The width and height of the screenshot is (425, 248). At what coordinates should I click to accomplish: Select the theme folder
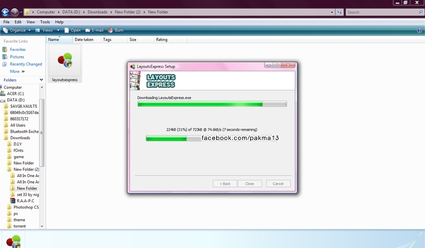coord(19,220)
